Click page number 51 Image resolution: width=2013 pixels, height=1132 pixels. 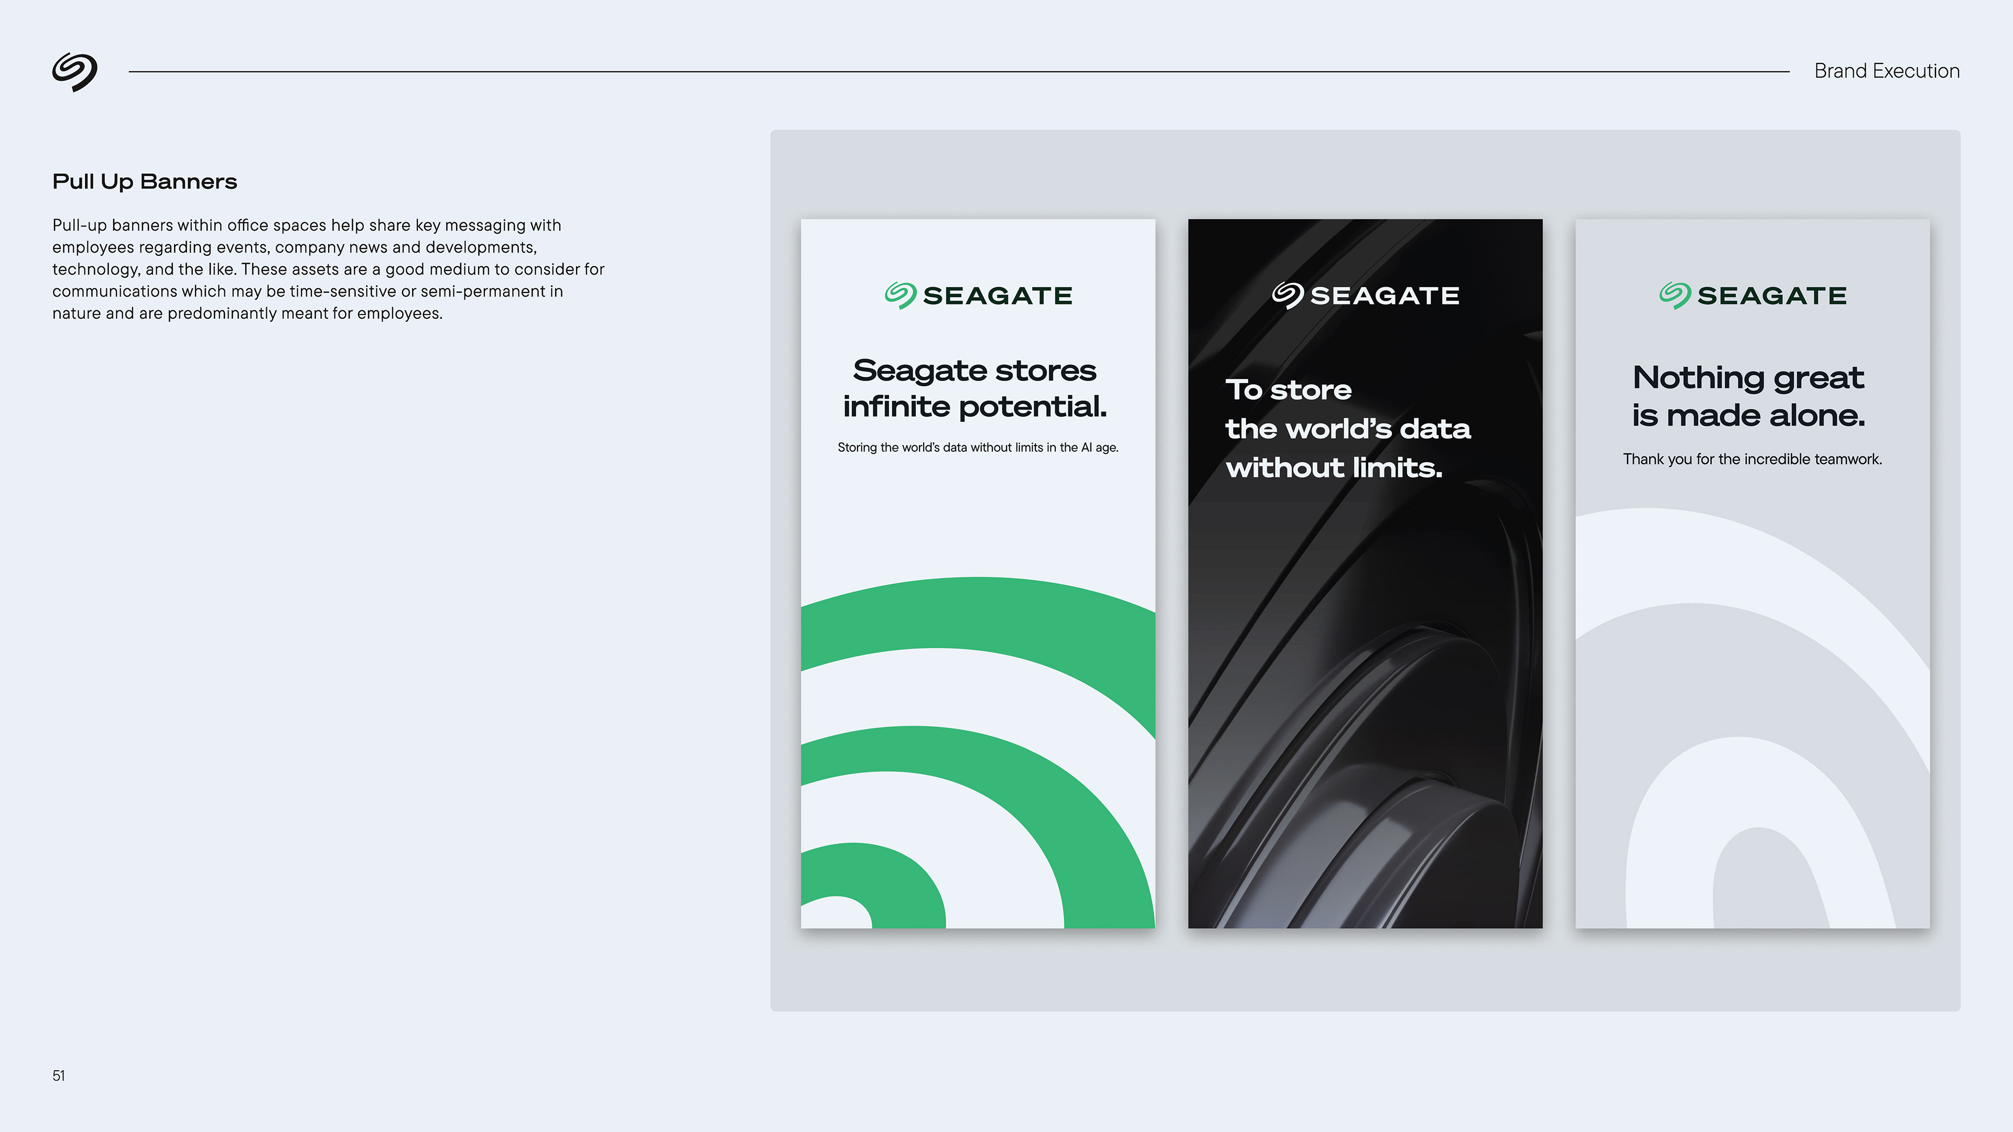point(59,1076)
